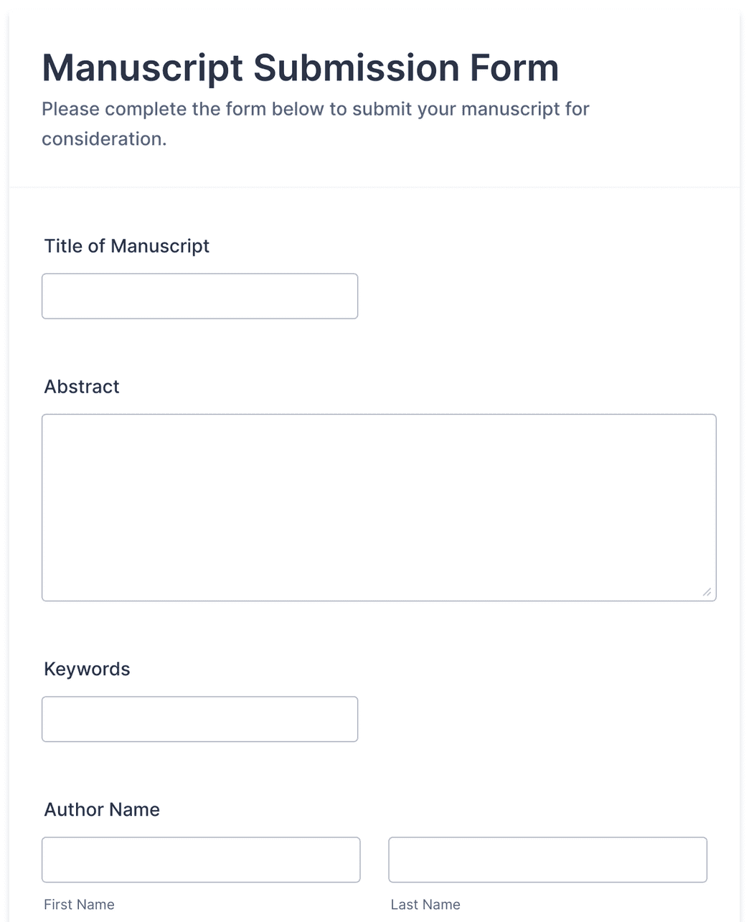Click the Keywords input field

click(x=199, y=719)
